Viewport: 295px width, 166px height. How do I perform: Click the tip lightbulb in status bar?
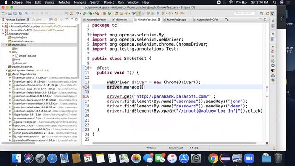[274, 148]
